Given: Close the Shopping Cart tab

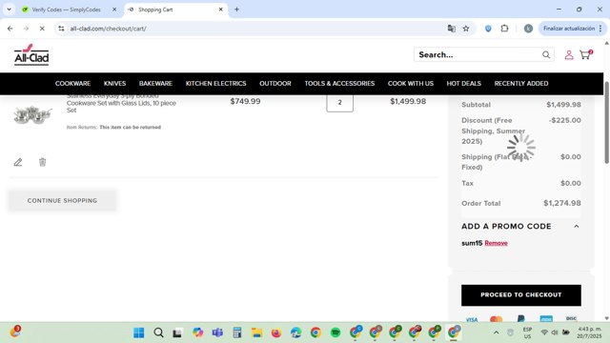Looking at the screenshot, I should coord(220,10).
